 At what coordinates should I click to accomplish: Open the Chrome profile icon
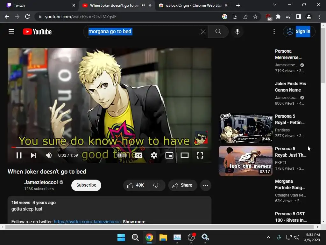pyautogui.click(x=309, y=17)
